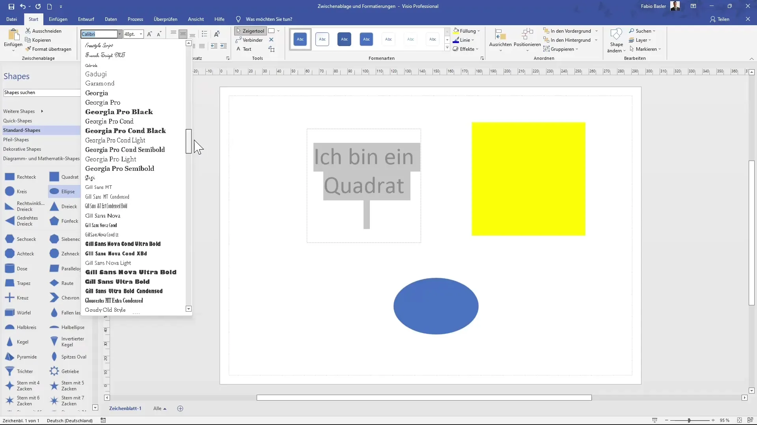Click the connection point X tool
Image resolution: width=757 pixels, height=425 pixels.
271,40
